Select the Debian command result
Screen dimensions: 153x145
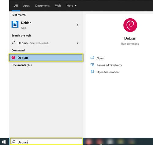(46, 58)
